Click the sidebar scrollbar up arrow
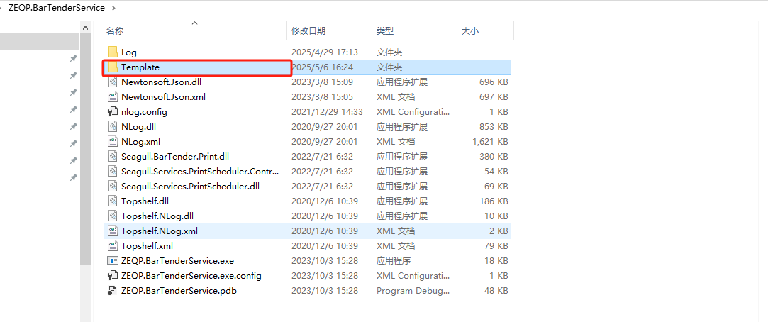Viewport: 768px width, 322px height. click(x=86, y=28)
